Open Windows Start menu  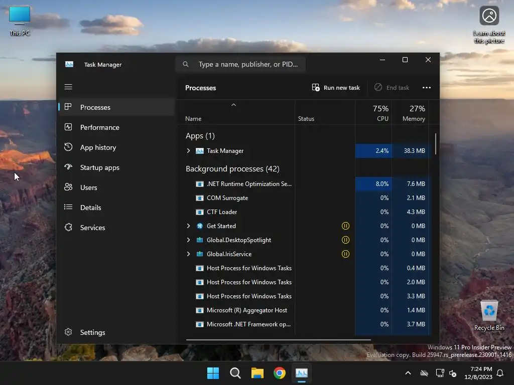pos(213,373)
